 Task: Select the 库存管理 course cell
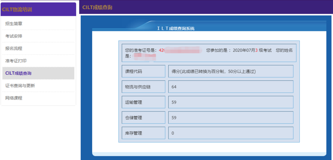(144, 133)
